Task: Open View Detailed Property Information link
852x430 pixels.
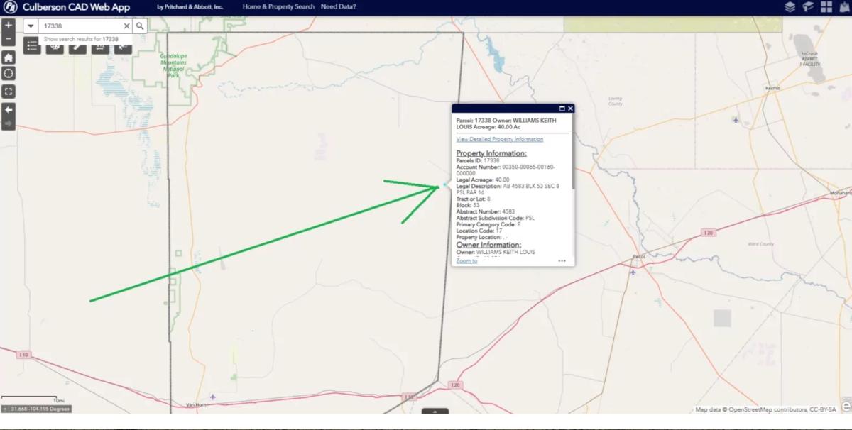Action: pos(498,139)
